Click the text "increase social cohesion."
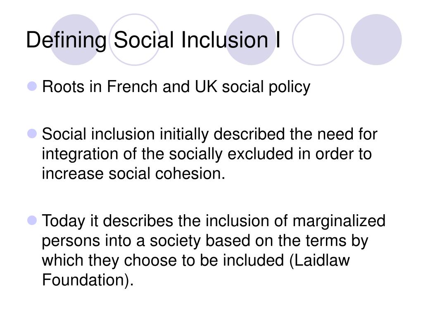The width and height of the screenshot is (423, 317). click(x=133, y=173)
